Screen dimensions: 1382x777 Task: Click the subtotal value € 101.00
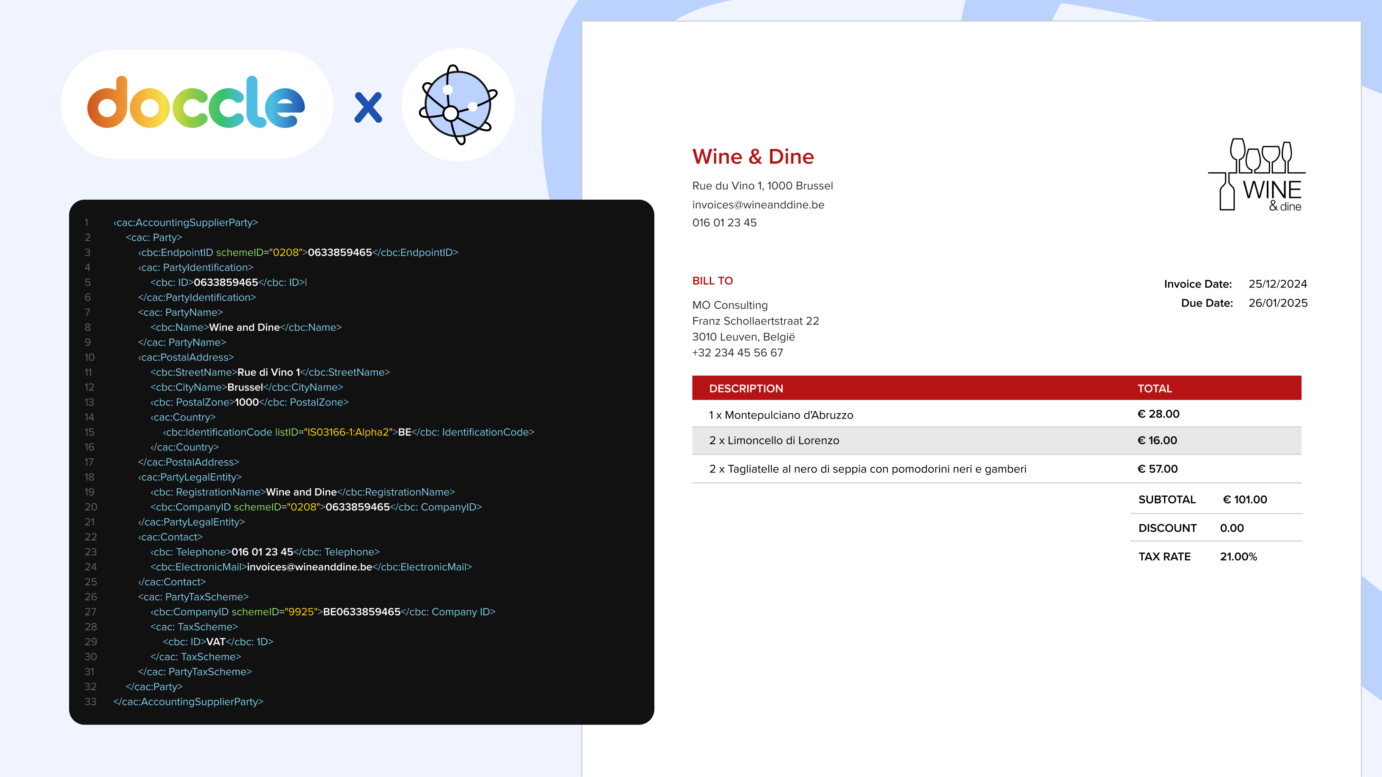[x=1245, y=499]
